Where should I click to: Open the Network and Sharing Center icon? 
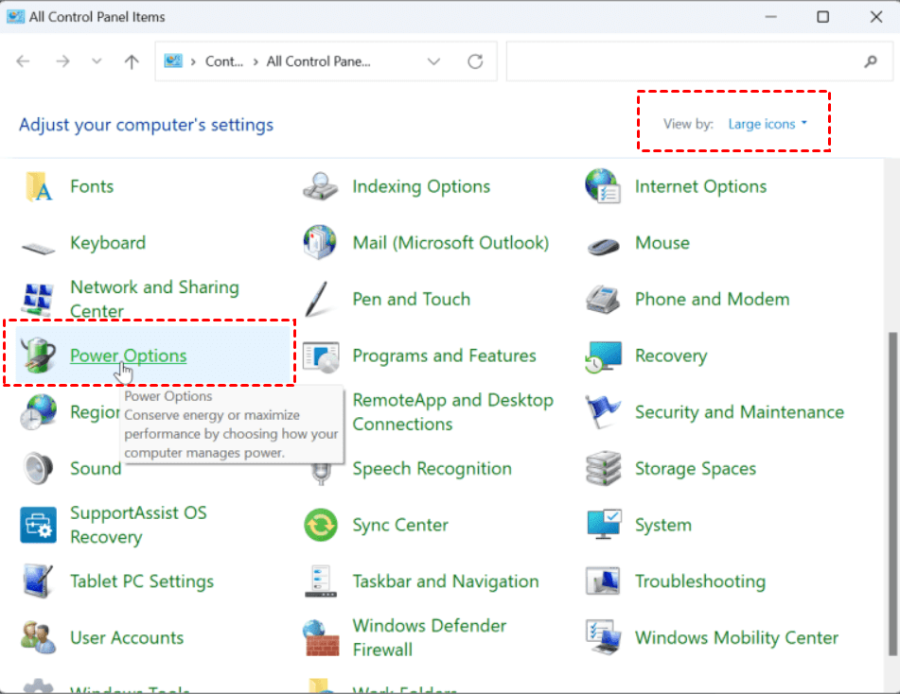point(38,299)
